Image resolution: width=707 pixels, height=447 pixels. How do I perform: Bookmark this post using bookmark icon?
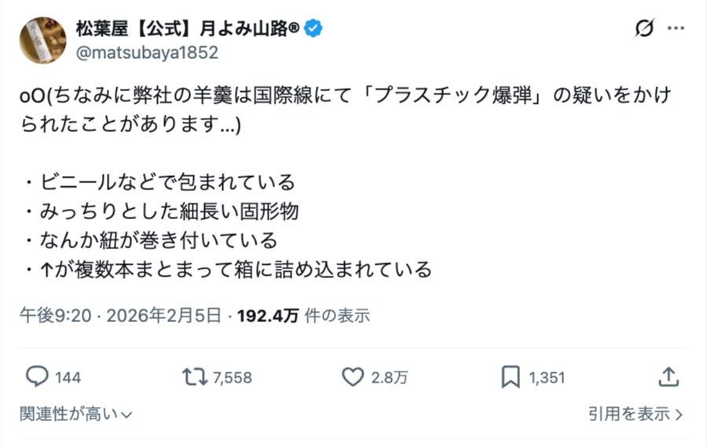click(x=511, y=377)
